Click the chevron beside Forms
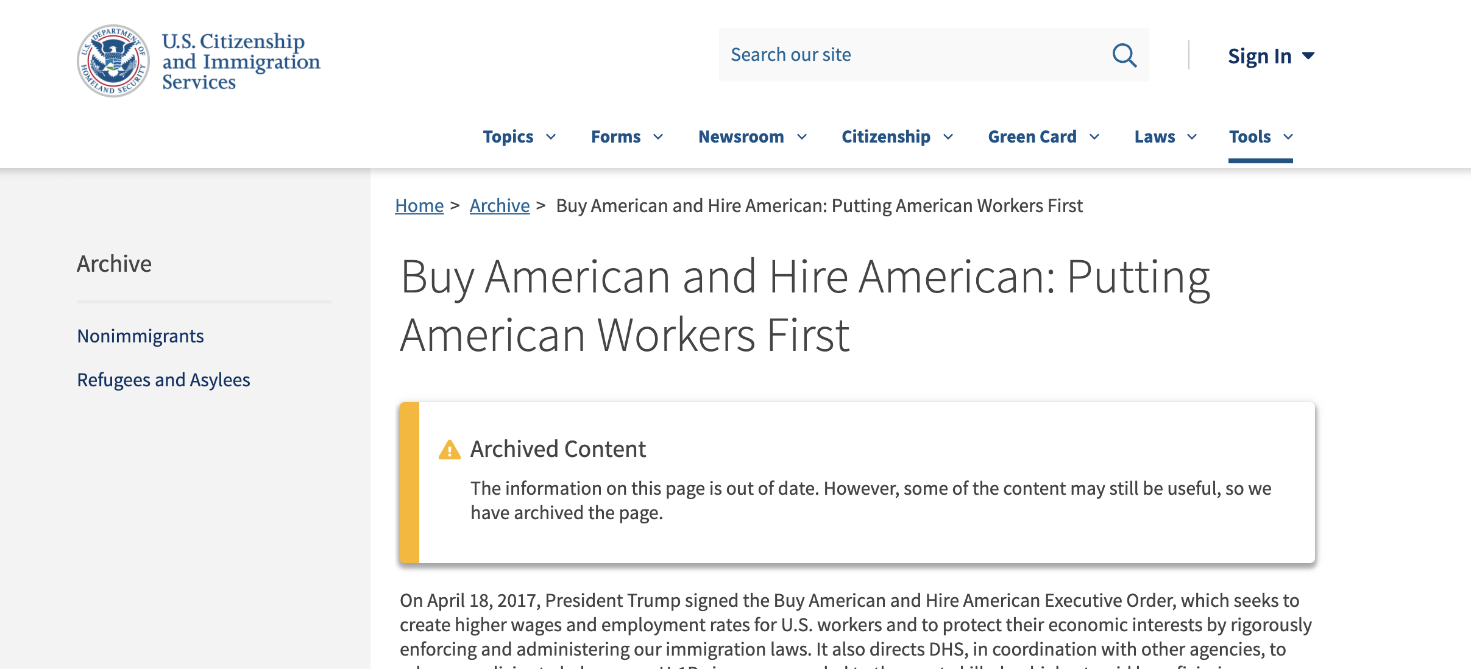Viewport: 1471px width, 669px height. coord(658,137)
